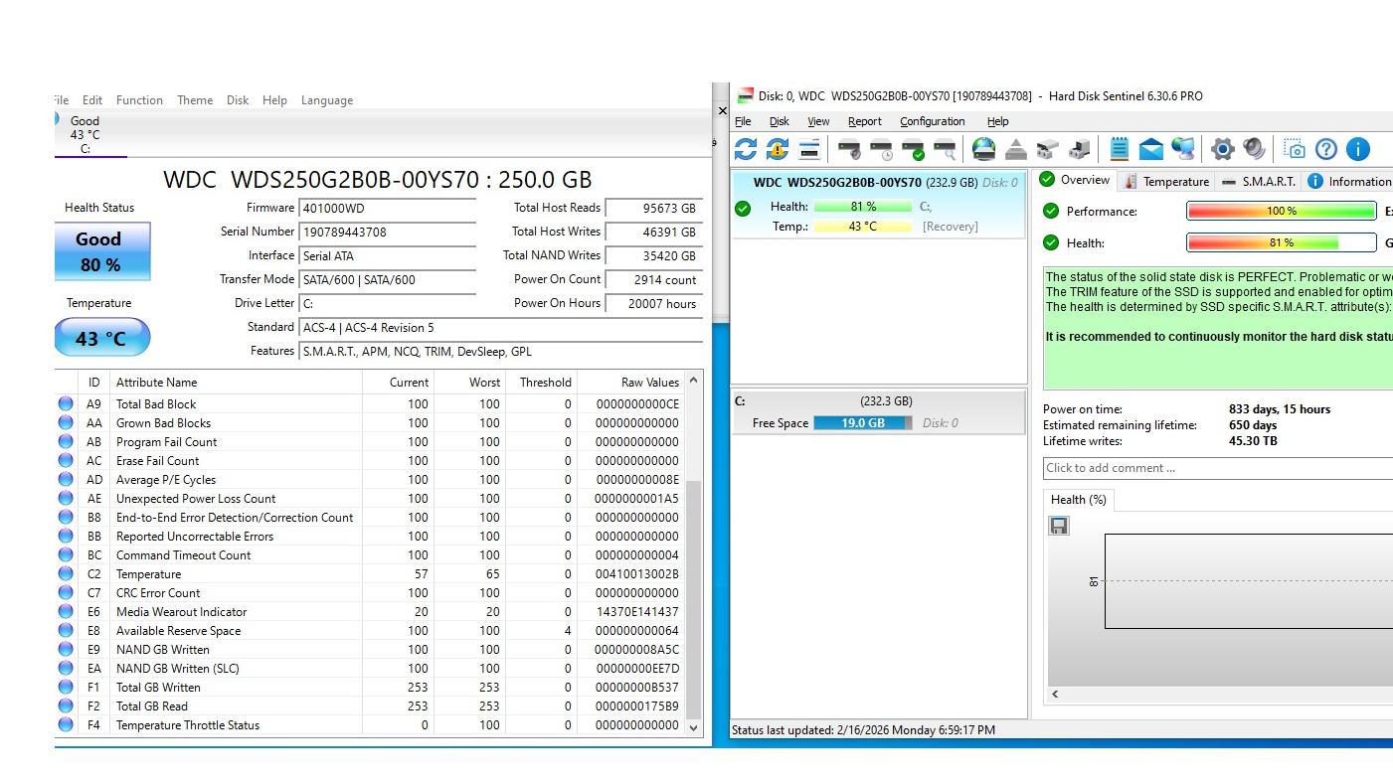Click the blue notepad report icon
The width and height of the screenshot is (1393, 783).
[1119, 149]
